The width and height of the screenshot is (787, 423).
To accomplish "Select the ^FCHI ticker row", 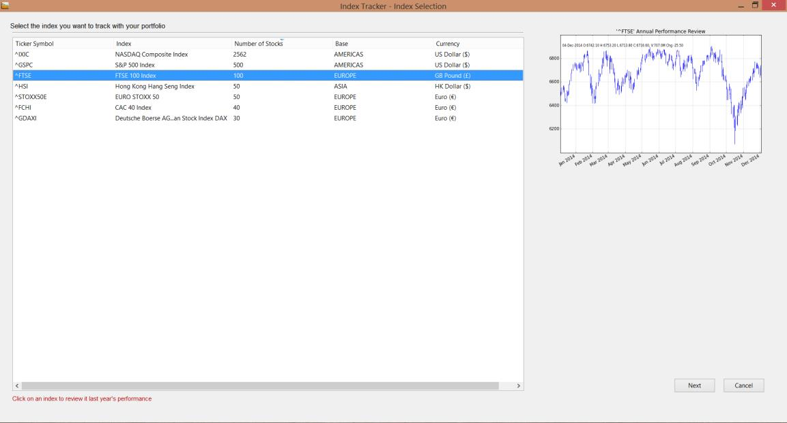I will (268, 107).
